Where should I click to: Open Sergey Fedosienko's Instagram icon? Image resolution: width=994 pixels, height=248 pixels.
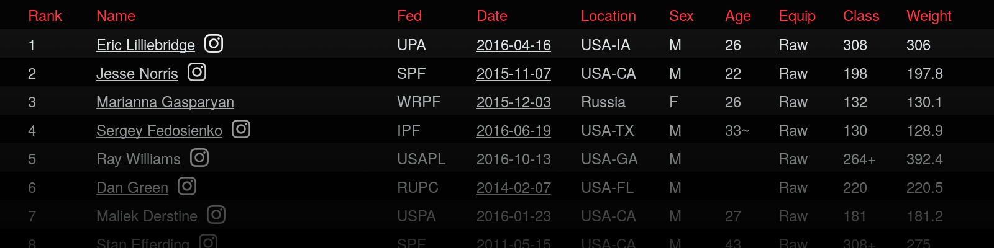241,130
